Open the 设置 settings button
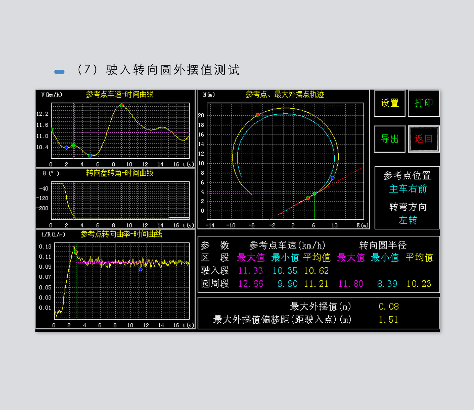 coord(390,103)
